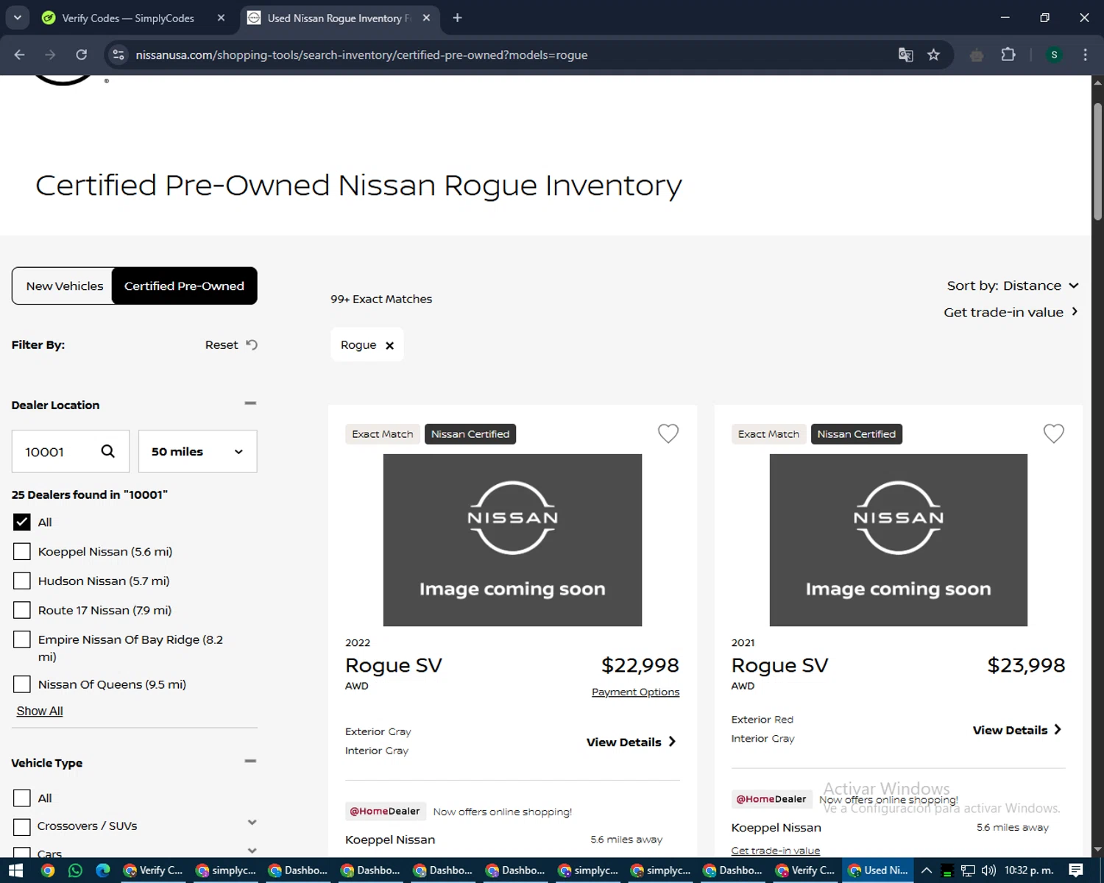Open the Chrome profile avatar S
This screenshot has width=1104, height=883.
(1054, 54)
